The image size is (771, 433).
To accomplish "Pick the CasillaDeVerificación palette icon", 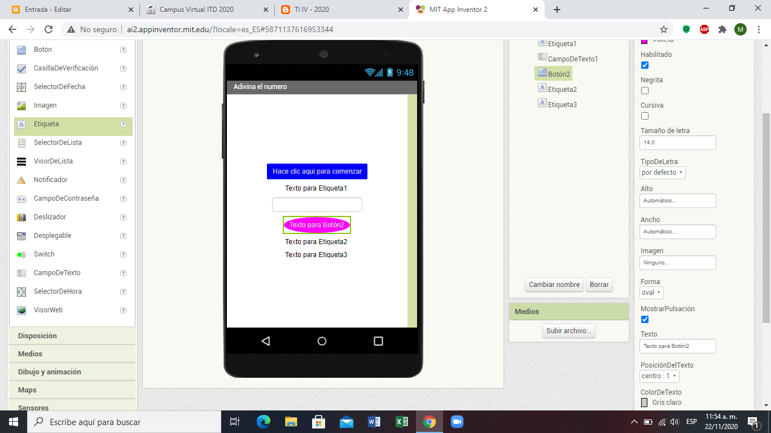I will (x=21, y=68).
